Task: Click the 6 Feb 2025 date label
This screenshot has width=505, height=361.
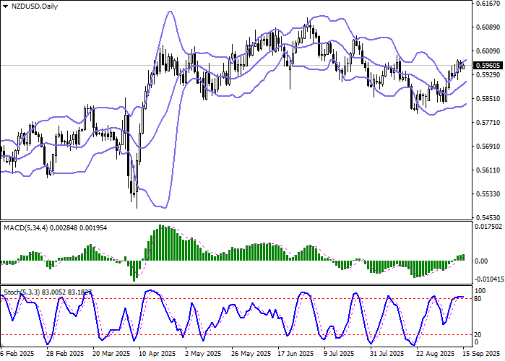Action: pos(17,355)
